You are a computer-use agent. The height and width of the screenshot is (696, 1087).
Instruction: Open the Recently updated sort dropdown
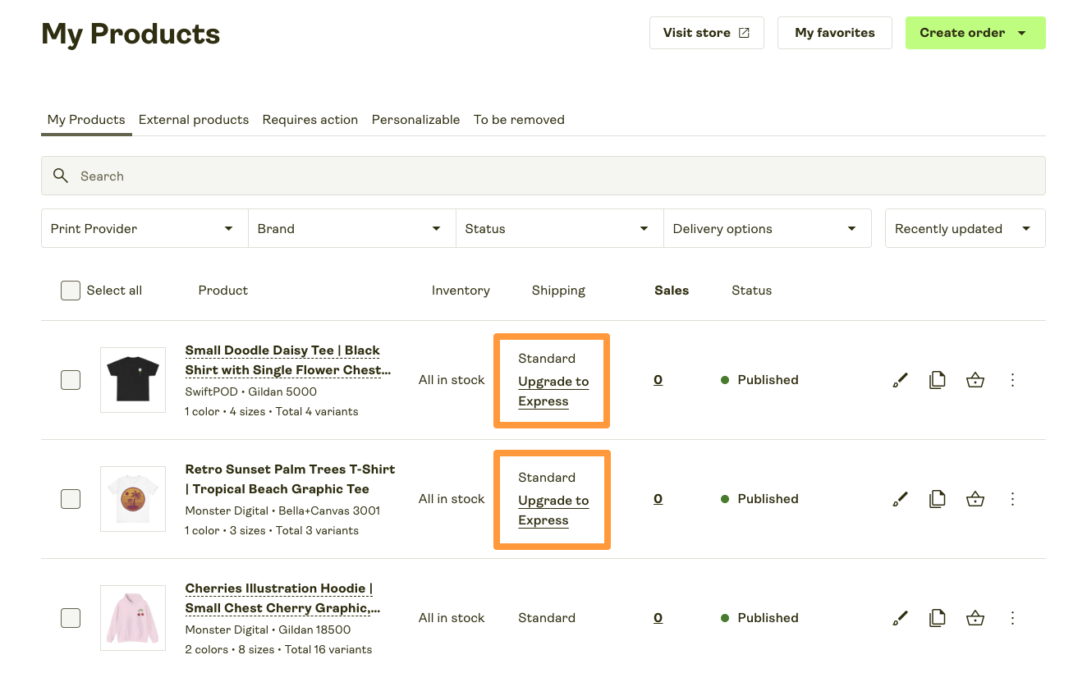click(965, 228)
